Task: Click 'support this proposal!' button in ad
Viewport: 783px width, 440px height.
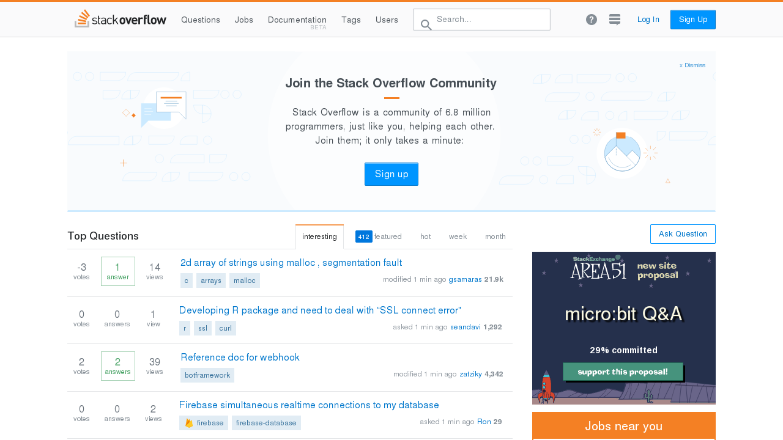Action: pyautogui.click(x=623, y=372)
